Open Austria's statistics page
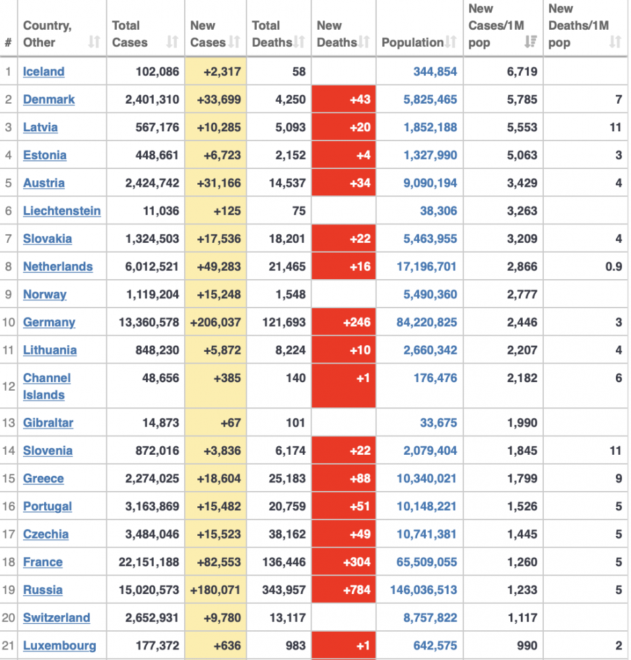Viewport: 631px width, 660px height. 44,183
